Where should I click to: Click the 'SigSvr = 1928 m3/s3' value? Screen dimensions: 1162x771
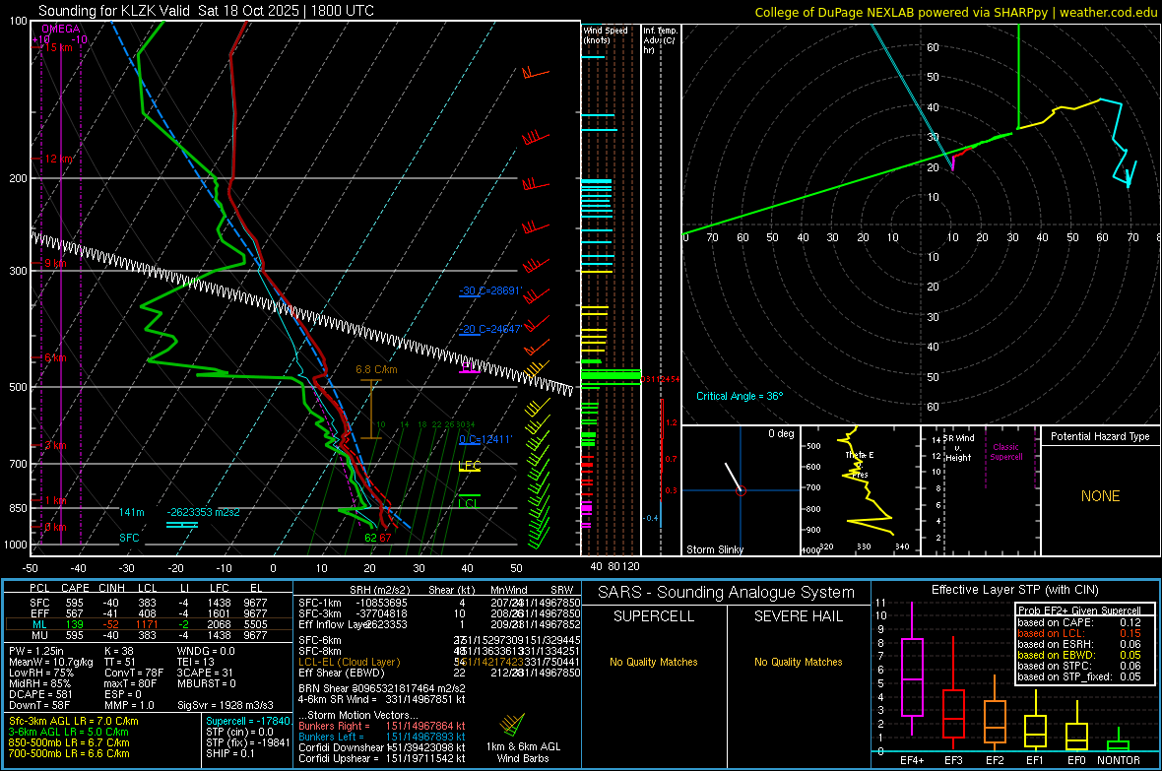click(x=226, y=705)
